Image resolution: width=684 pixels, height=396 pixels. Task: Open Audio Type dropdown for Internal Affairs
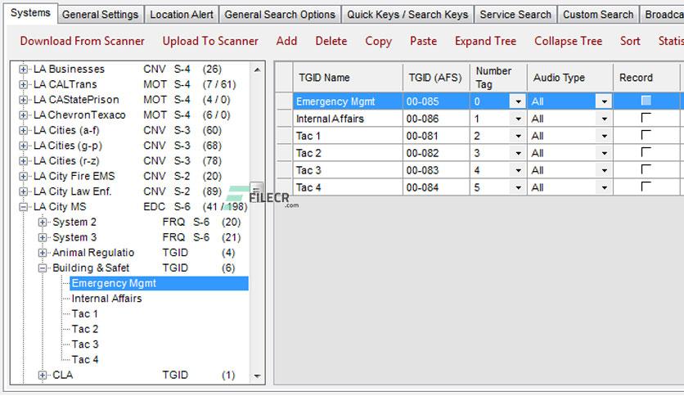click(x=604, y=119)
